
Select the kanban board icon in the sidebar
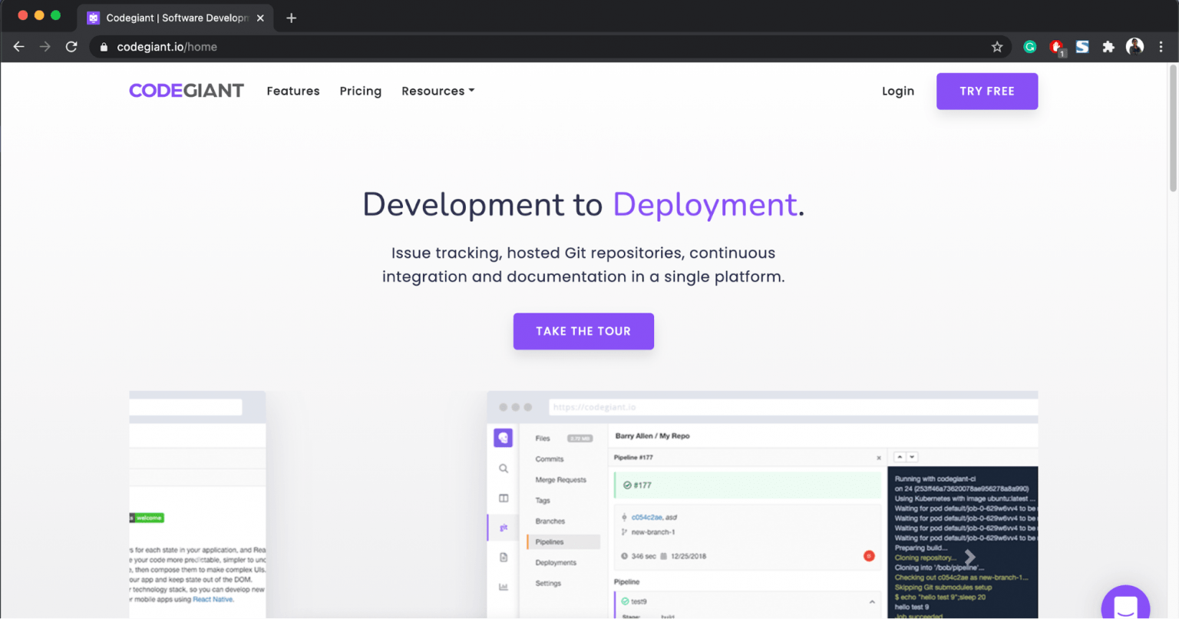[x=504, y=498]
